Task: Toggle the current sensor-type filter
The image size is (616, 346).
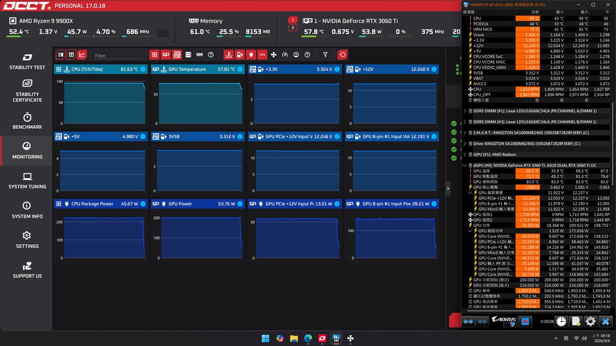Action: click(262, 55)
